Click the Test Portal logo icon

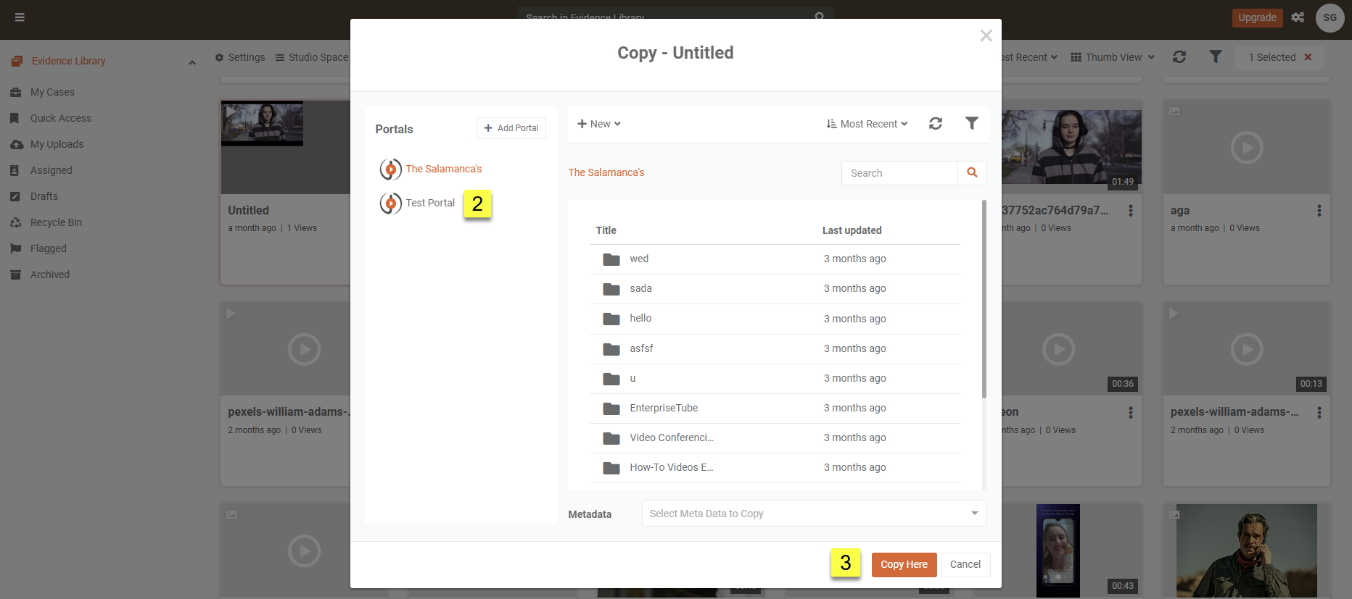(390, 204)
